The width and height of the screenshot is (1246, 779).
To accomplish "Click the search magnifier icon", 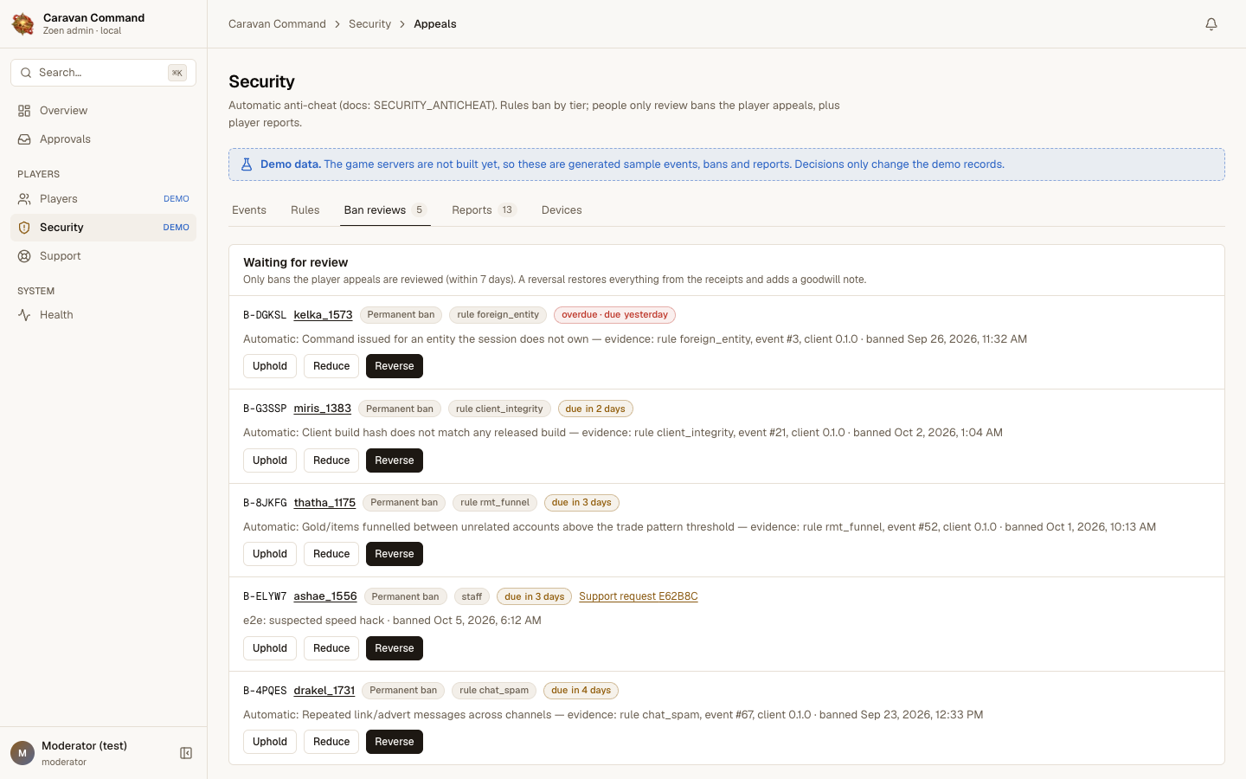I will click(26, 73).
